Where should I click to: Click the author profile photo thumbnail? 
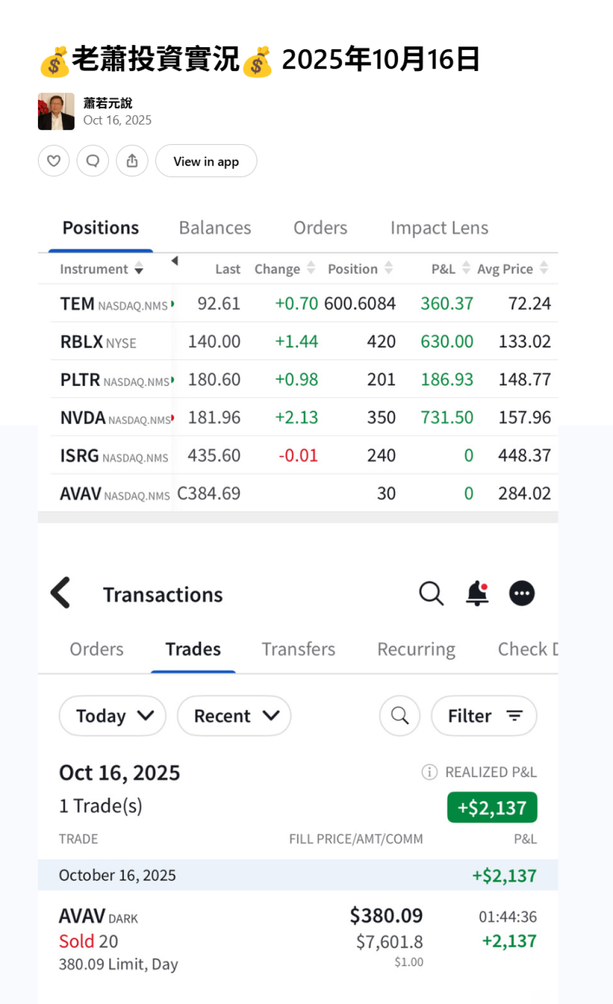[56, 111]
